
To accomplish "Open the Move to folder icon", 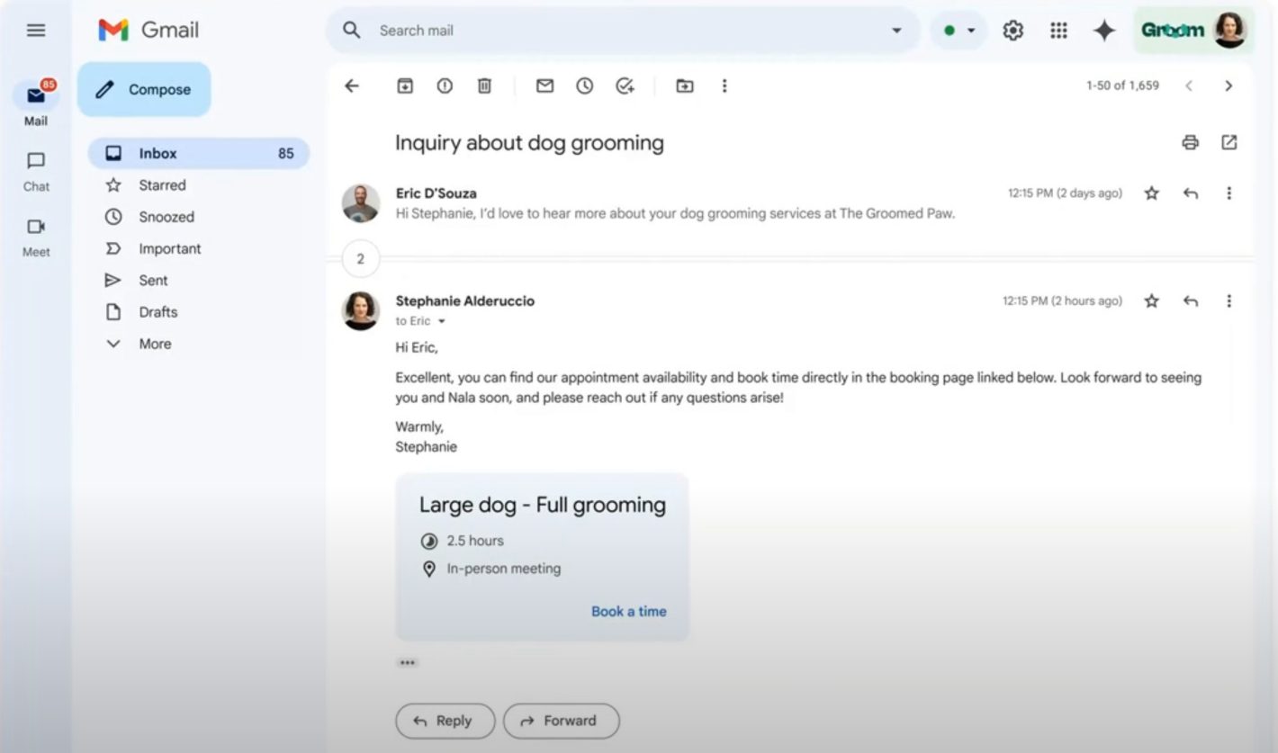I will pos(685,85).
